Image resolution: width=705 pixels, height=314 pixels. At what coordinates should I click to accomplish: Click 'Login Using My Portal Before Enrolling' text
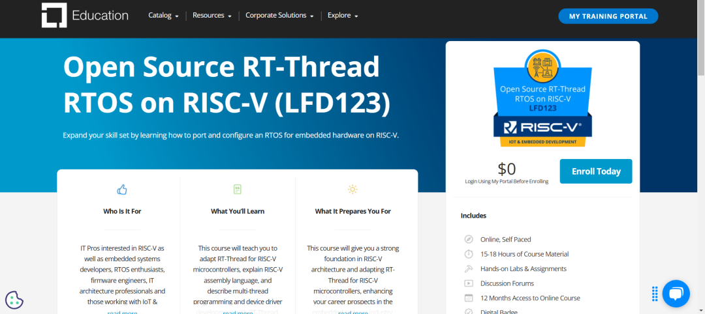pyautogui.click(x=507, y=182)
